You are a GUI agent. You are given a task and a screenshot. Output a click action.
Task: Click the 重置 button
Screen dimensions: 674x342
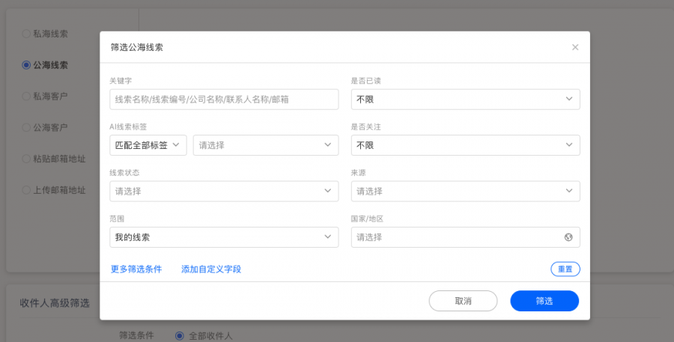(565, 269)
